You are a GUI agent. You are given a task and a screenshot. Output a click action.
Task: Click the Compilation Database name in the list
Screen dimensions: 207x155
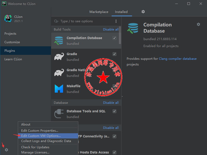[x=84, y=38]
